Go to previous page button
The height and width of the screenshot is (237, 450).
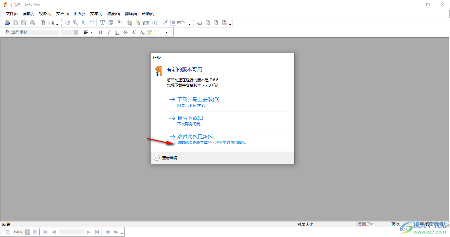pyautogui.click(x=54, y=232)
